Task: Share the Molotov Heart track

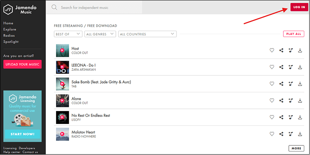Action: point(281,134)
